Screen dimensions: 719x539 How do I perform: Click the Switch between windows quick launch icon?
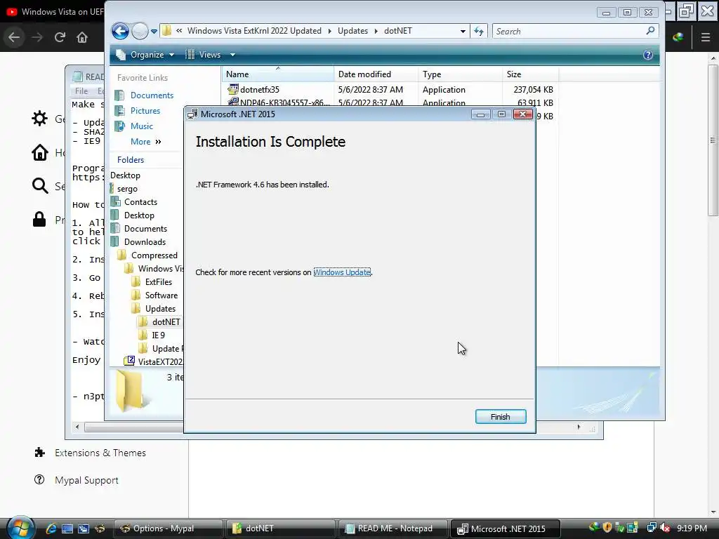[x=83, y=528]
